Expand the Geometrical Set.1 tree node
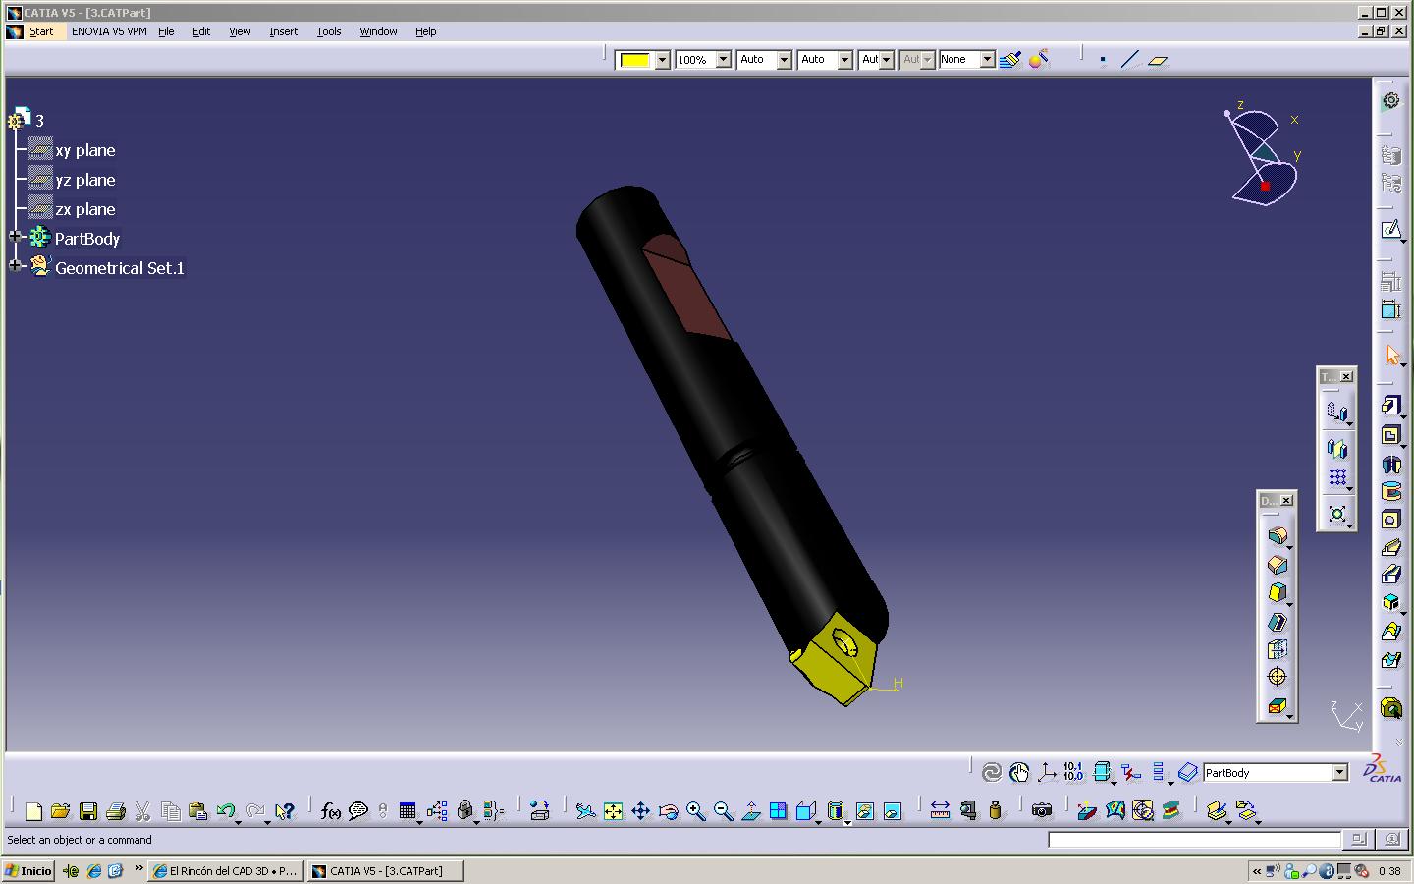The image size is (1414, 884). [x=15, y=265]
